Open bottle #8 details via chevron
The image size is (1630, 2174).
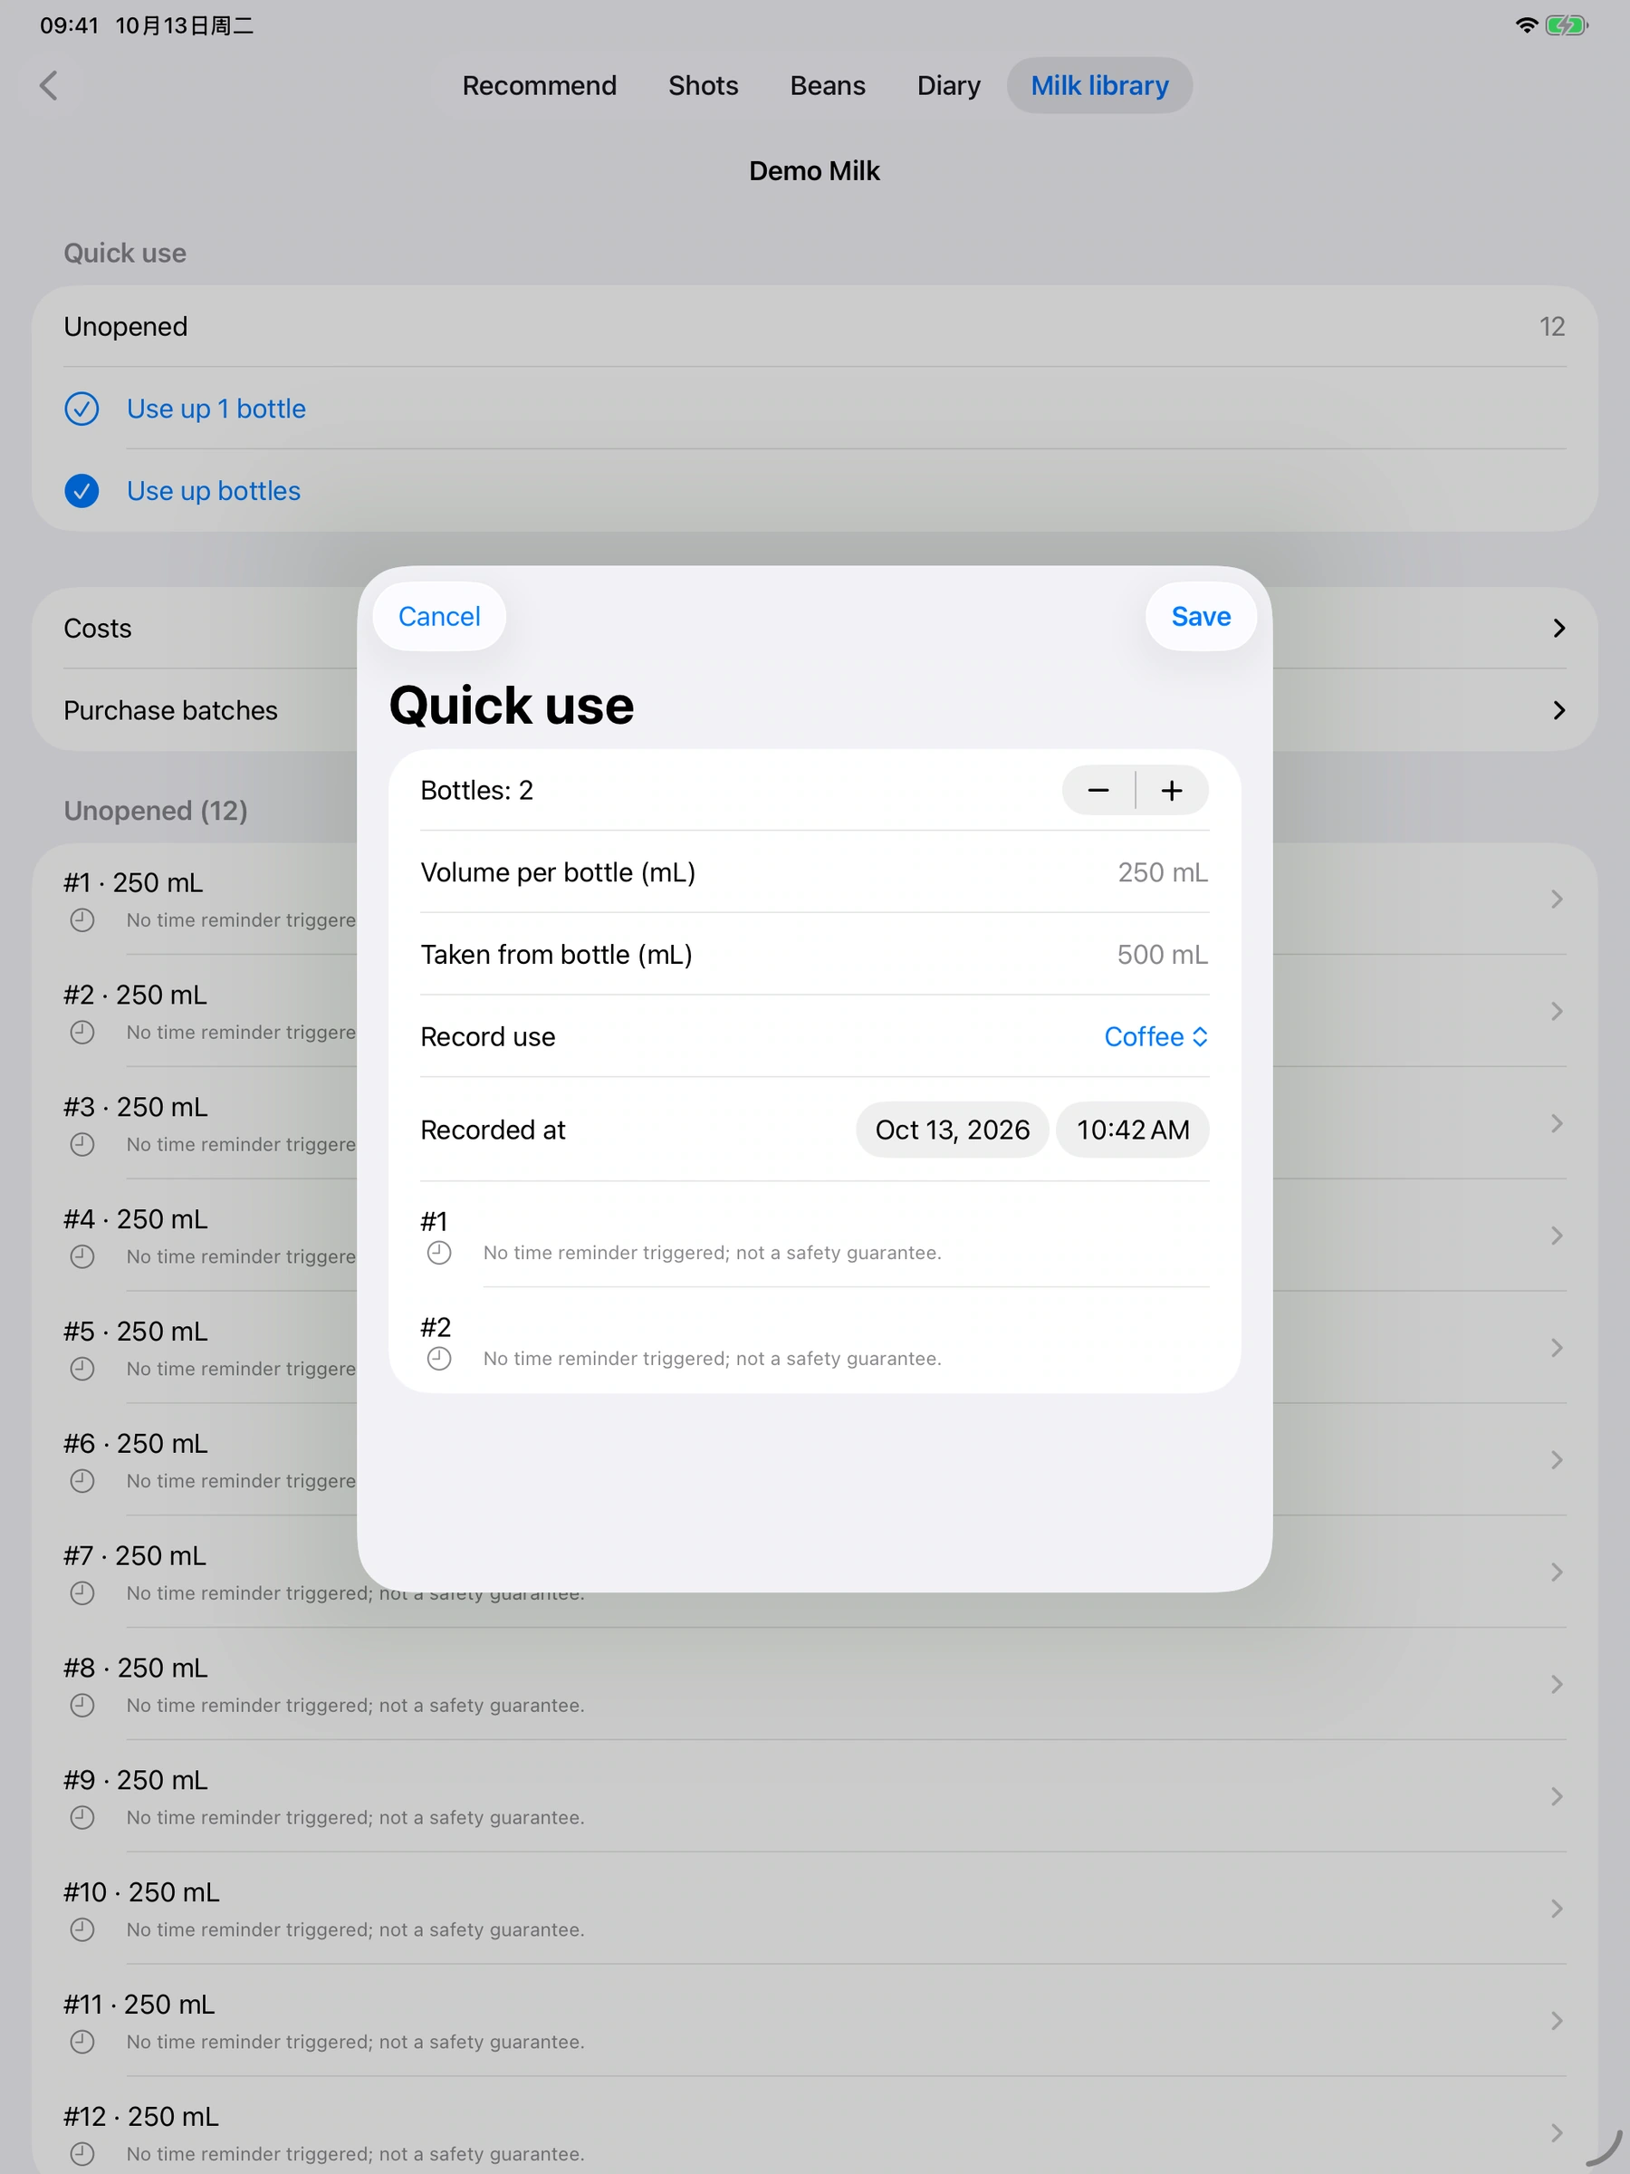(1557, 1685)
